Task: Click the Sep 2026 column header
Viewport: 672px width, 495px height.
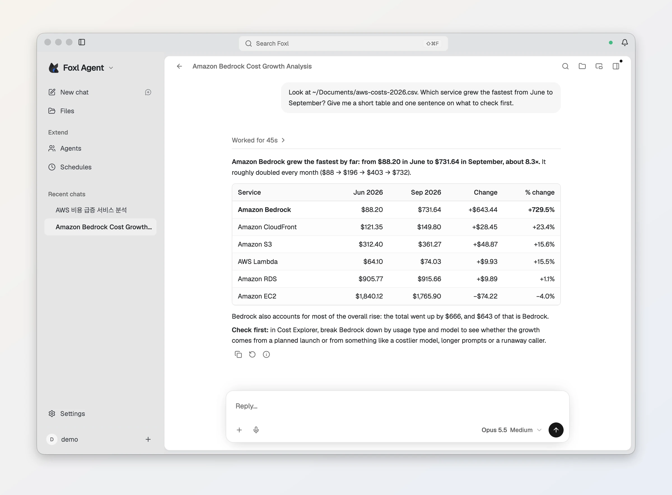Action: pos(426,192)
